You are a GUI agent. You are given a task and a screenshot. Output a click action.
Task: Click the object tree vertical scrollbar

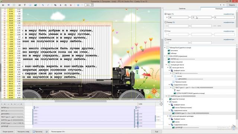point(237,83)
